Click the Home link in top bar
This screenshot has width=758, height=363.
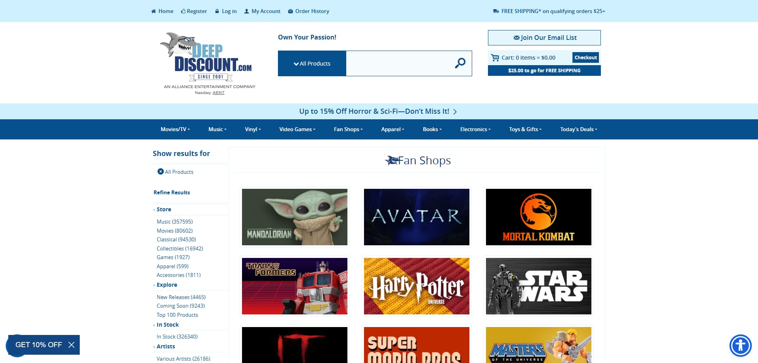point(162,11)
